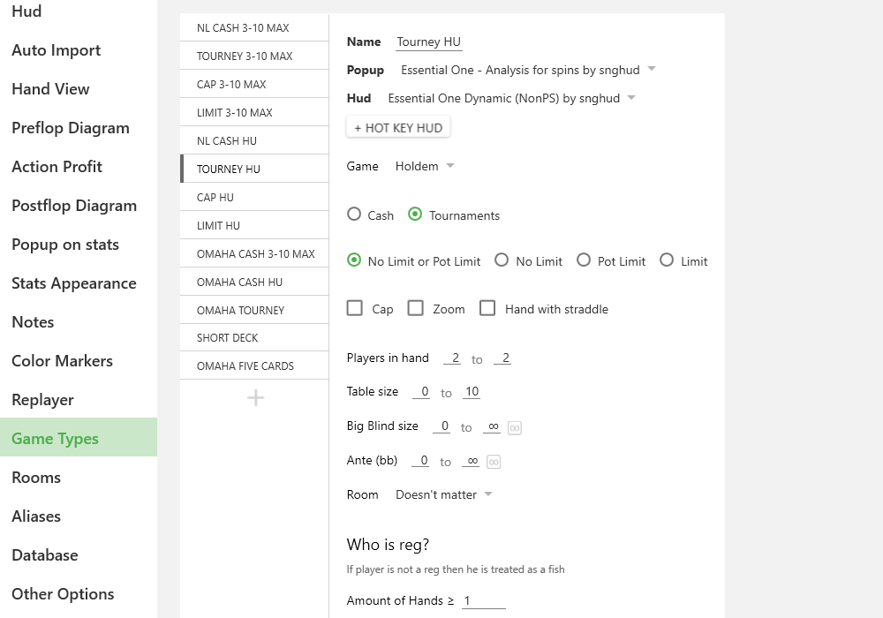Open Hud settings in sidebar
Screen dimensions: 883x618
click(x=79, y=11)
